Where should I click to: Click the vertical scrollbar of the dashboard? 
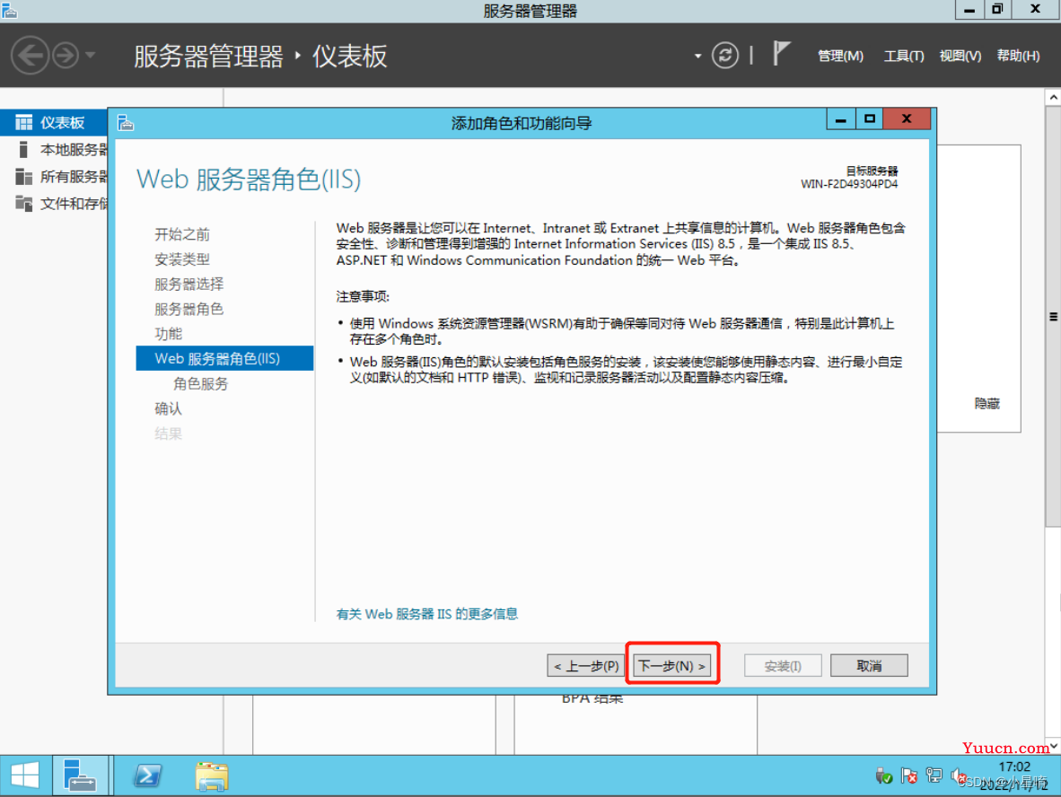coord(1054,316)
